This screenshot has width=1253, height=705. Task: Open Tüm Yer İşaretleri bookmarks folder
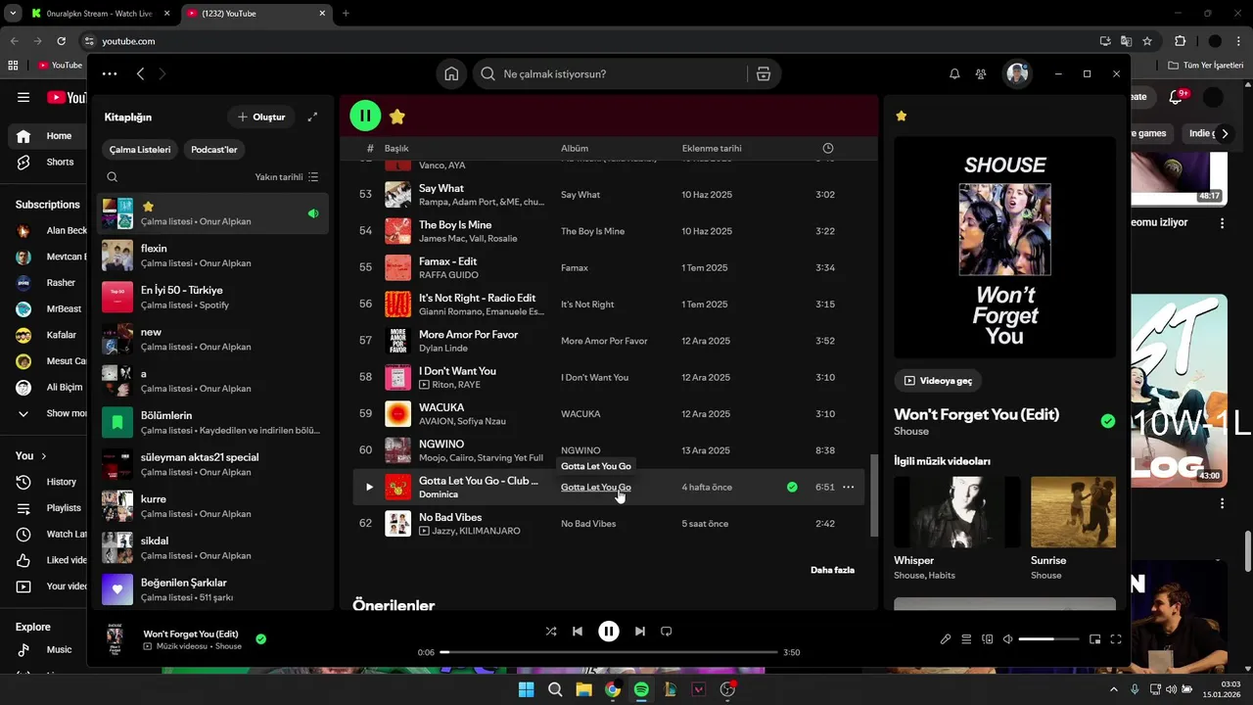click(1206, 66)
